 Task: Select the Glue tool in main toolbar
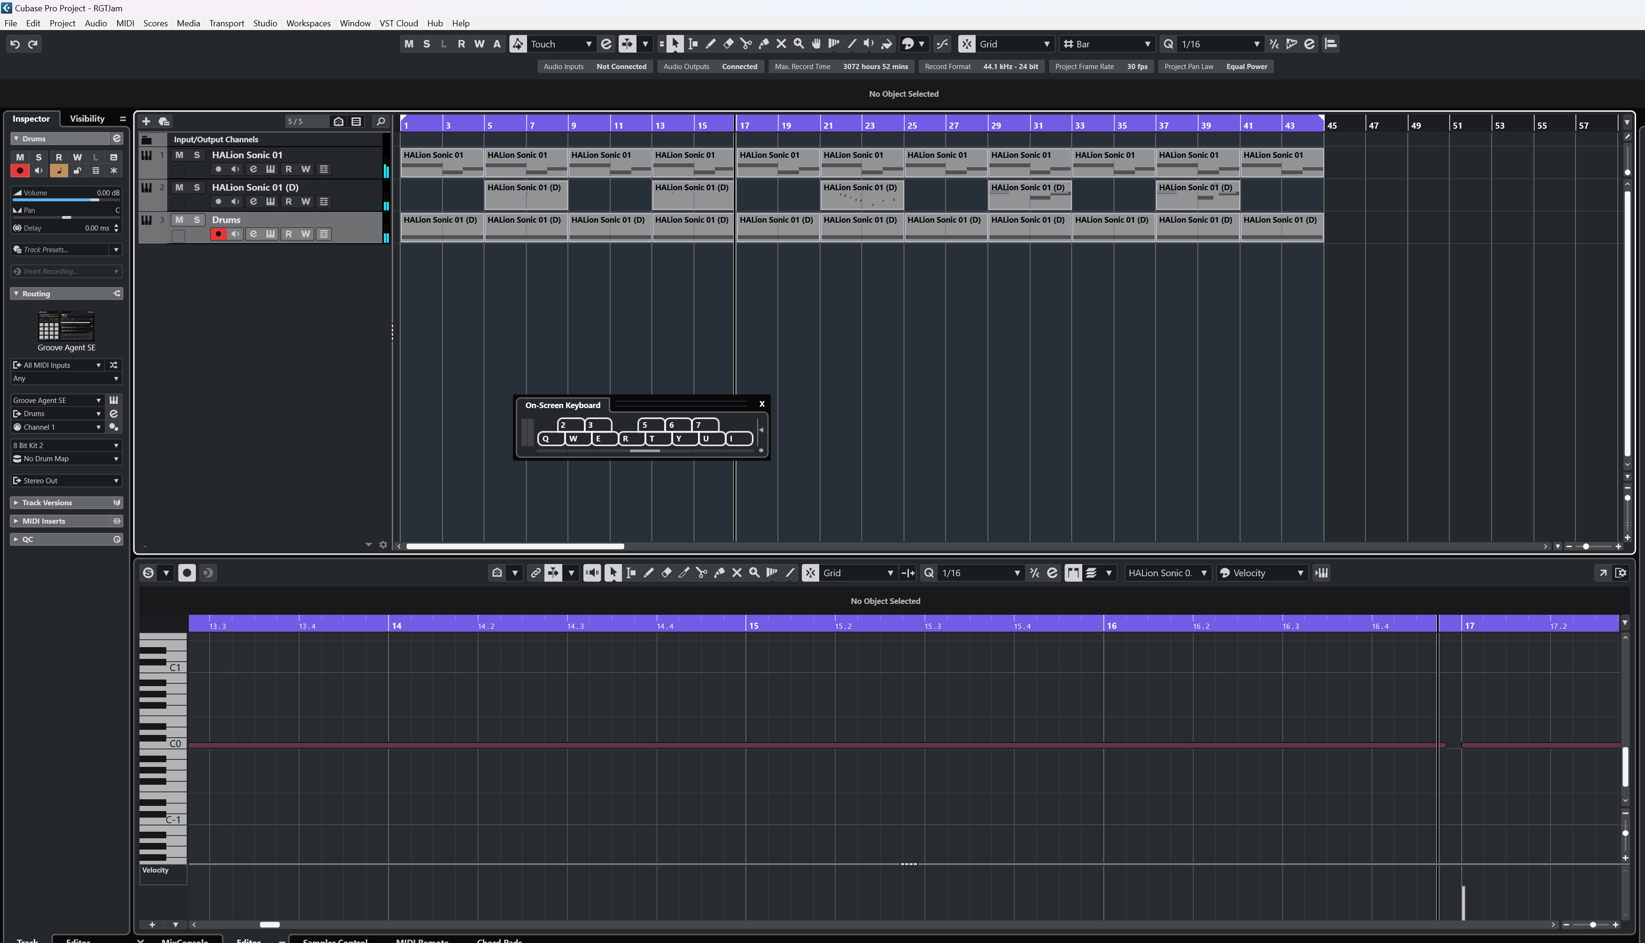764,44
